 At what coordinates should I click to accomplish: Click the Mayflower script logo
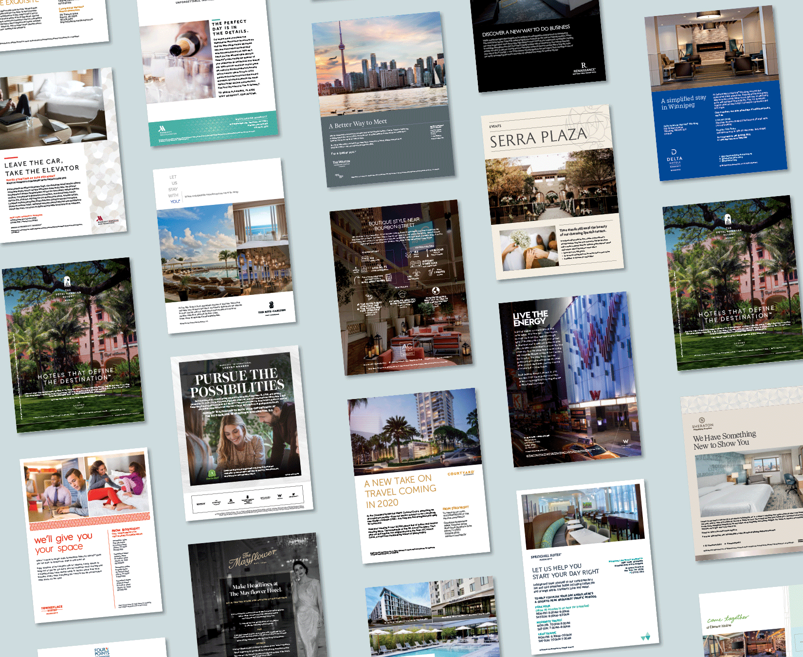253,559
